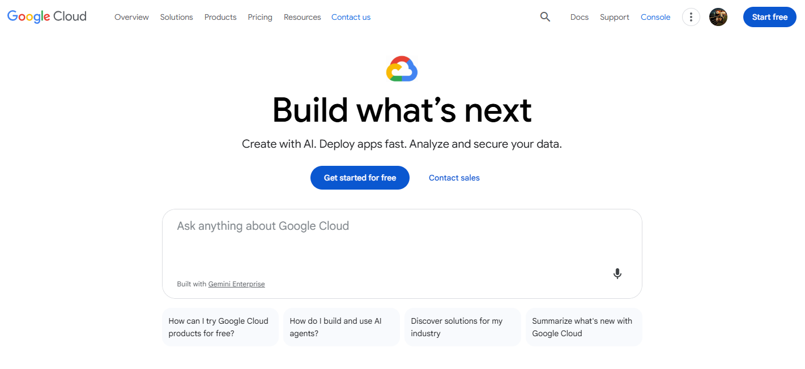The image size is (805, 369).
Task: Open your profile avatar picture
Action: click(718, 17)
